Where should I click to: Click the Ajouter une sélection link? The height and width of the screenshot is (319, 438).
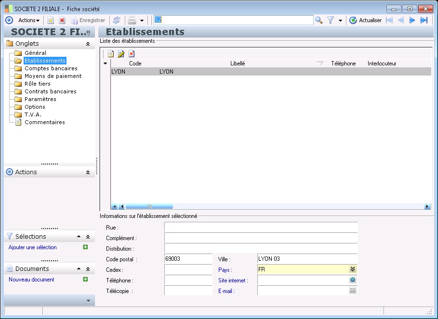pyautogui.click(x=33, y=247)
